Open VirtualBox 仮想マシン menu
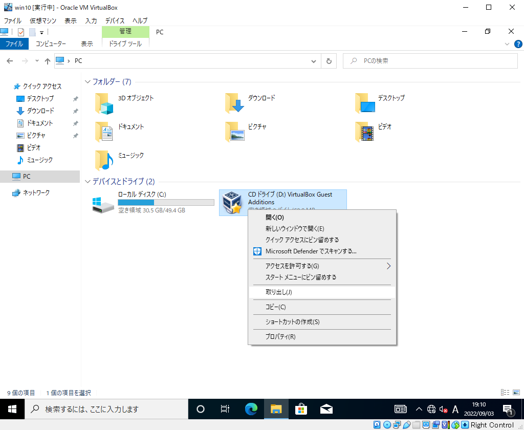The width and height of the screenshot is (524, 430). (x=43, y=20)
